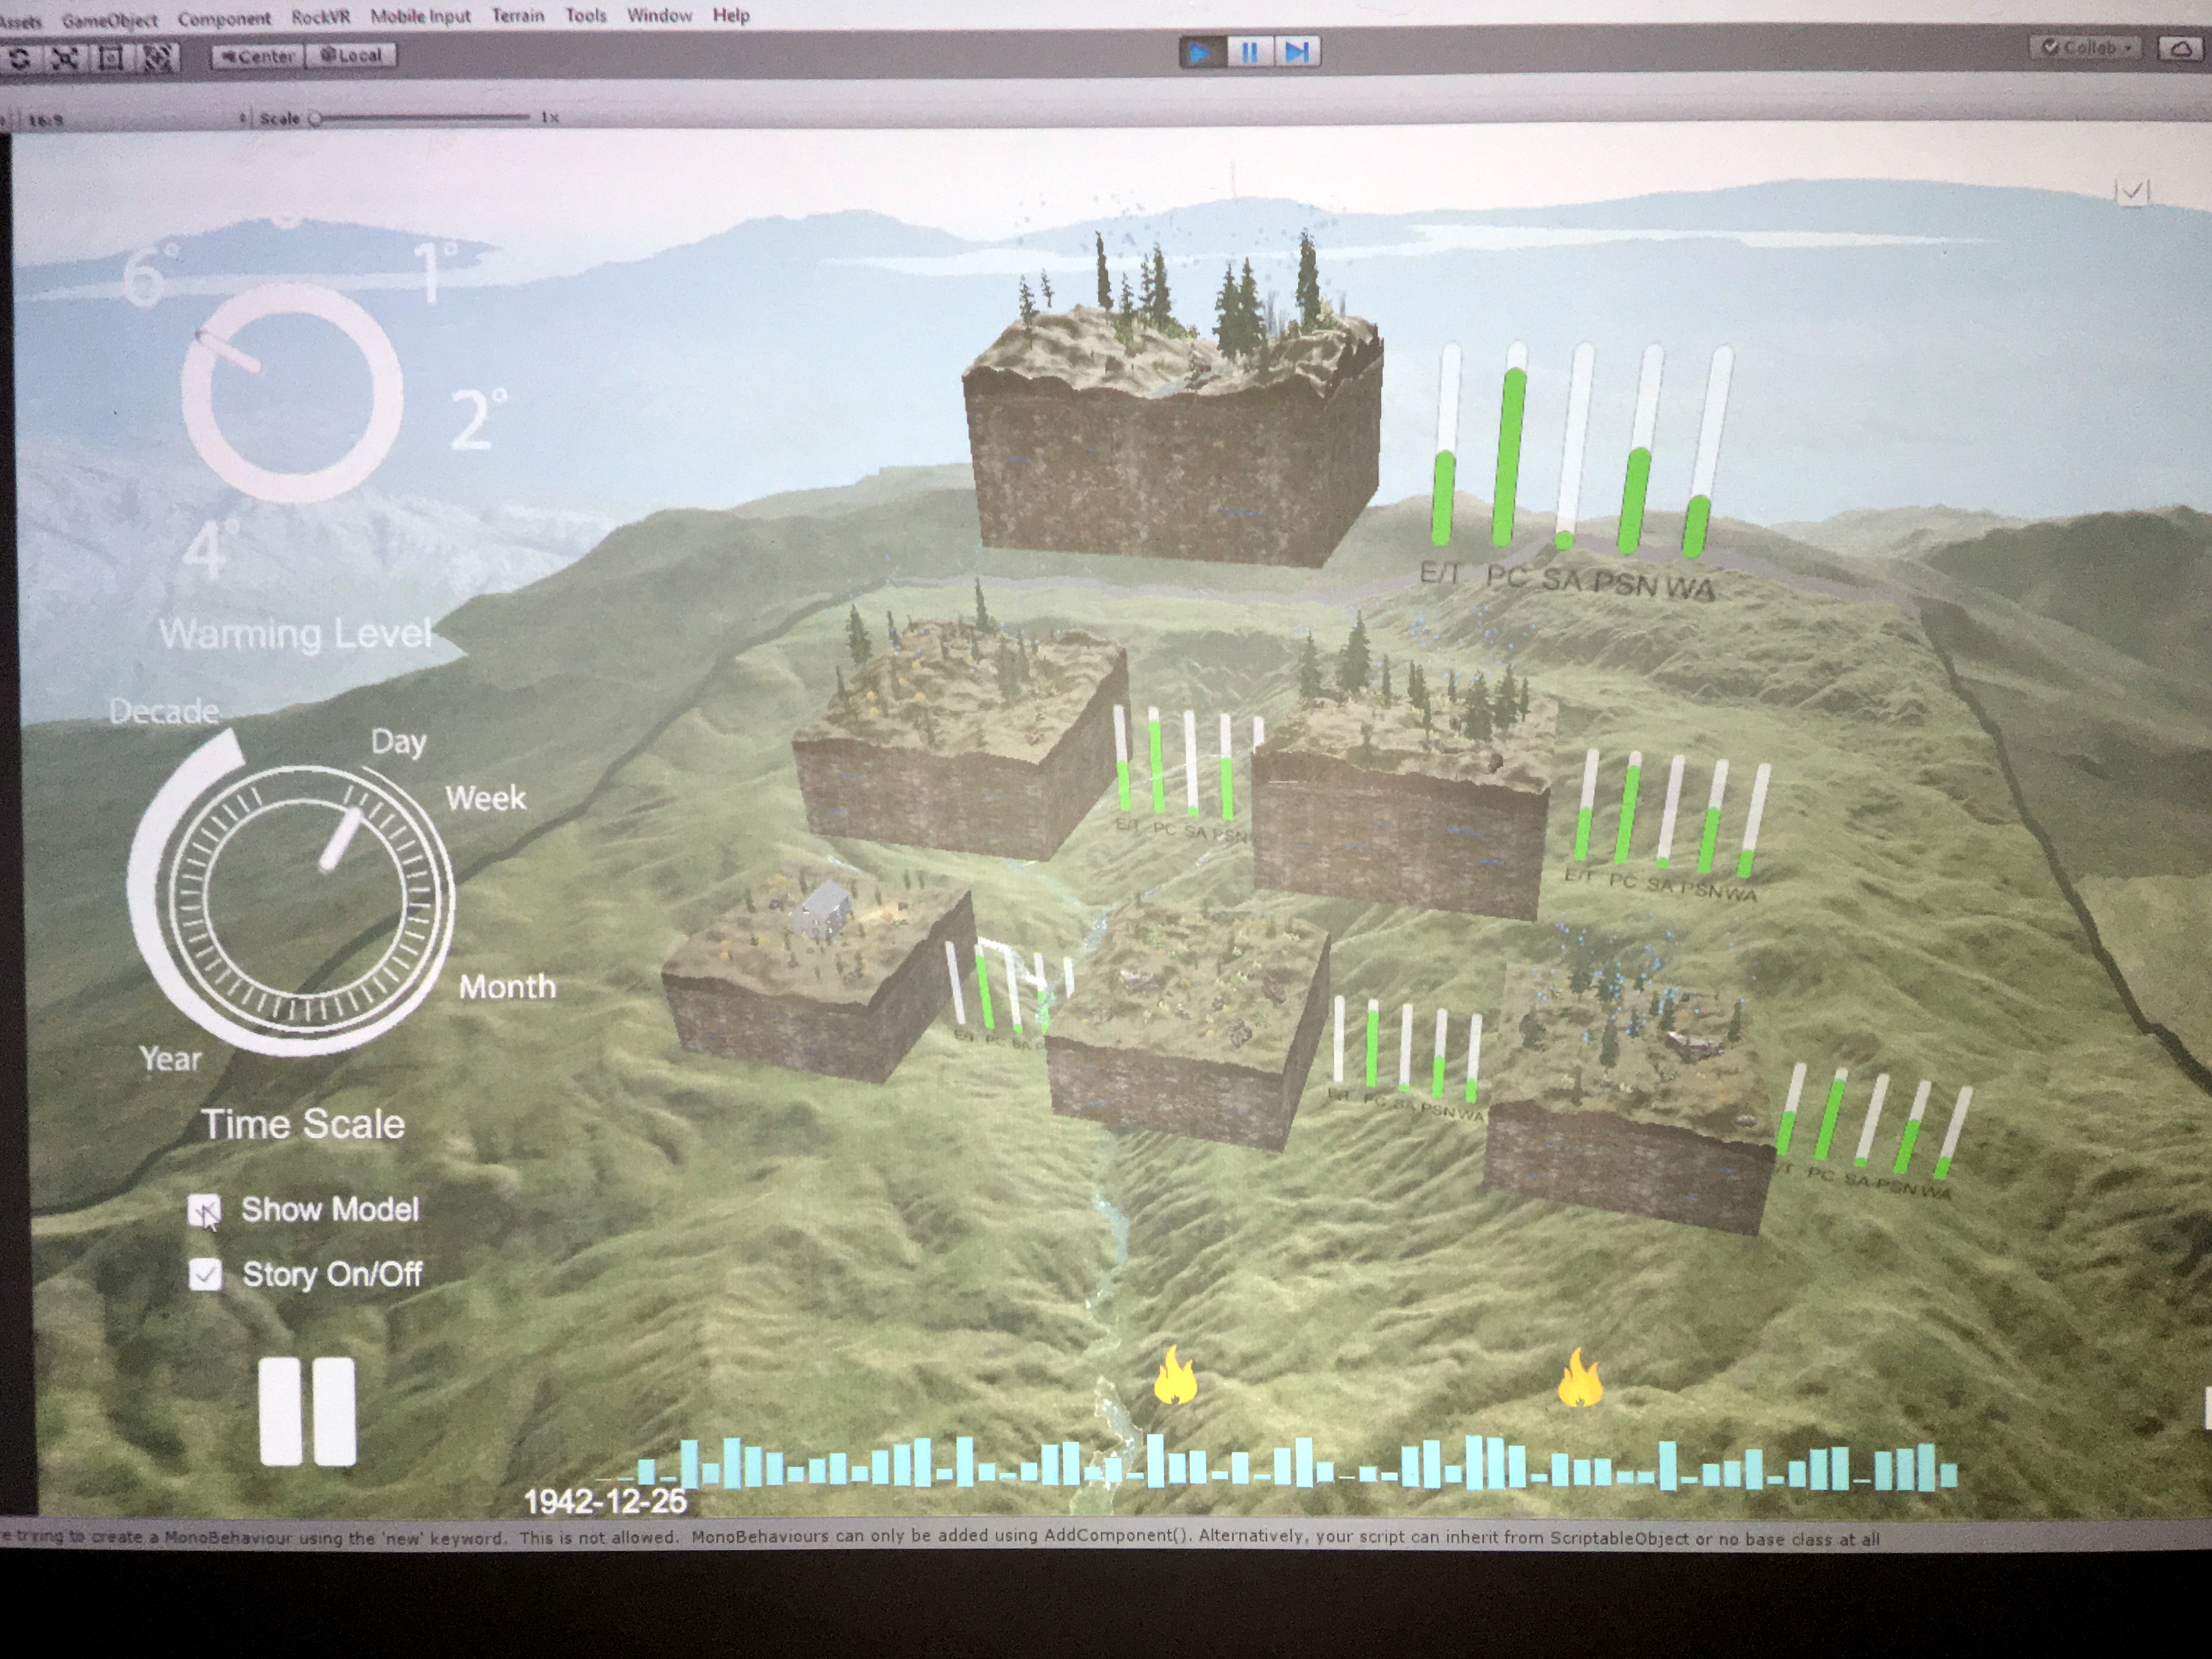Image resolution: width=2212 pixels, height=1659 pixels.
Task: Click the Step frame button
Action: tap(1297, 52)
